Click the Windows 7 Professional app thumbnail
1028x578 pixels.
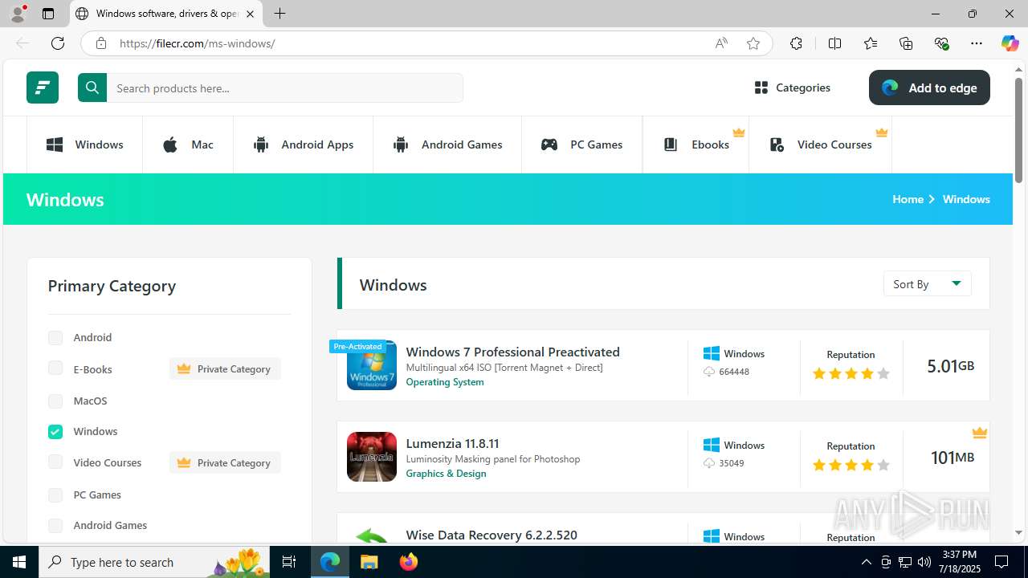pos(371,365)
